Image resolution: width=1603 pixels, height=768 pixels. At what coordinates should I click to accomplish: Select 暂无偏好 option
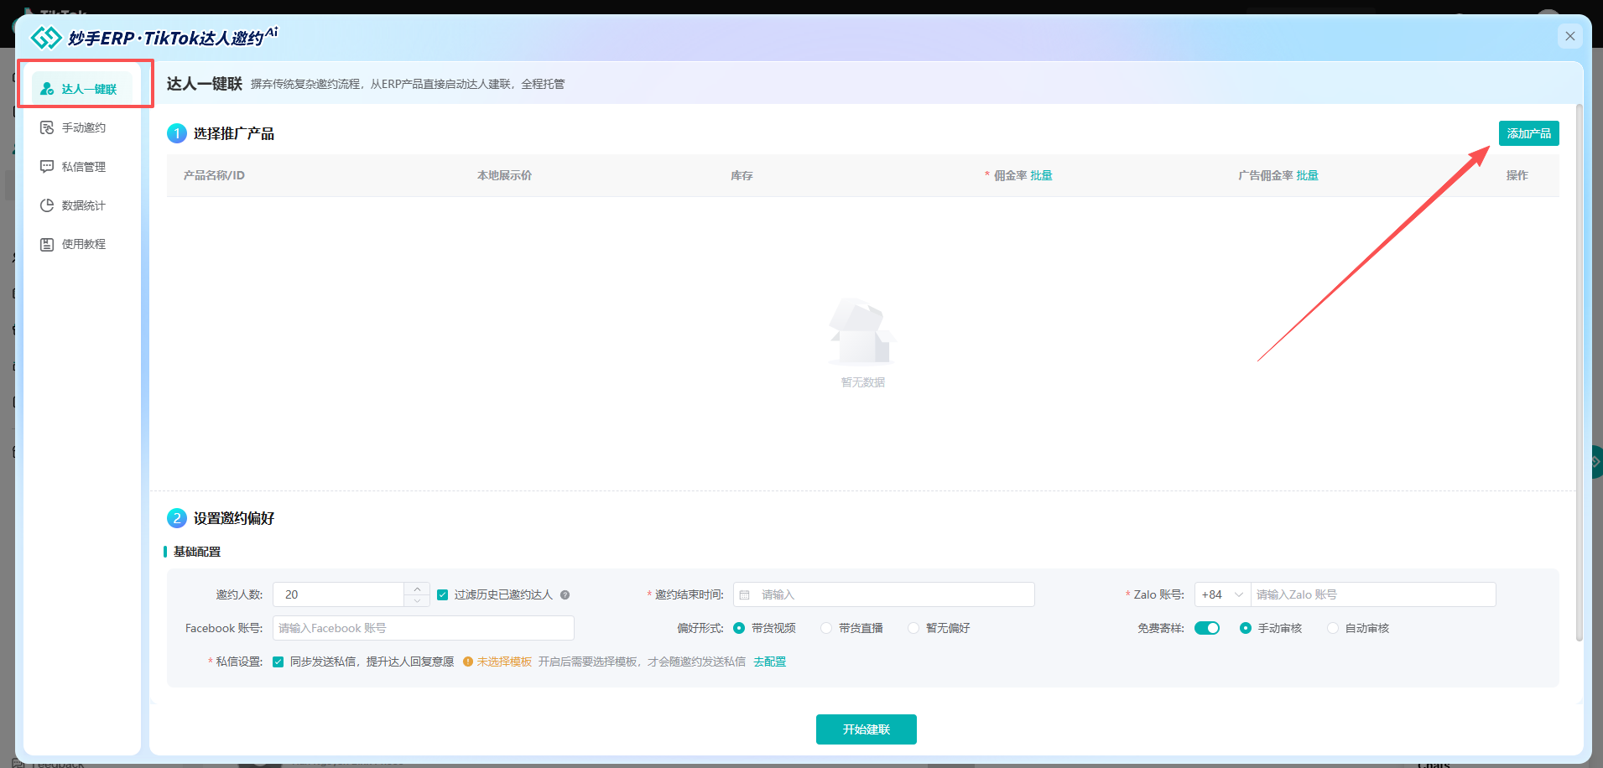point(913,628)
